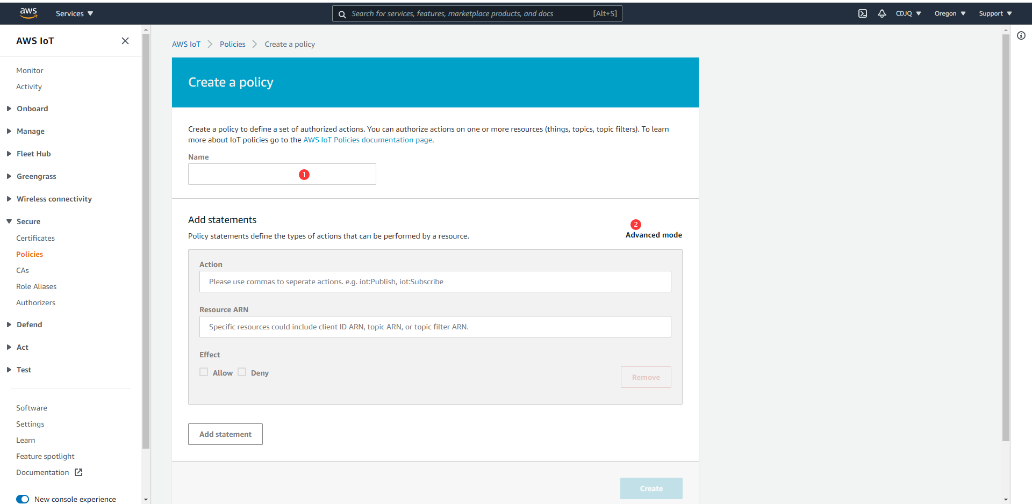
Task: Click the Create policy button
Action: click(651, 488)
